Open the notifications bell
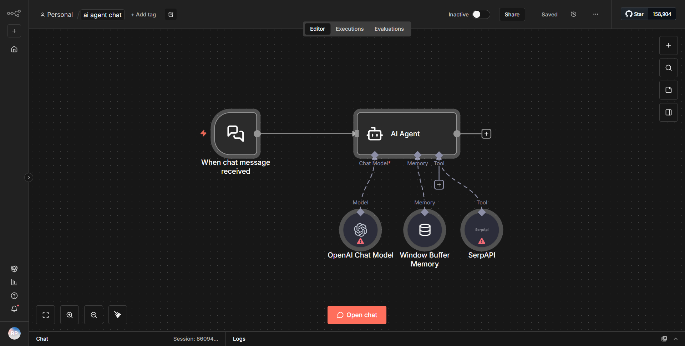The width and height of the screenshot is (685, 346). (x=14, y=309)
